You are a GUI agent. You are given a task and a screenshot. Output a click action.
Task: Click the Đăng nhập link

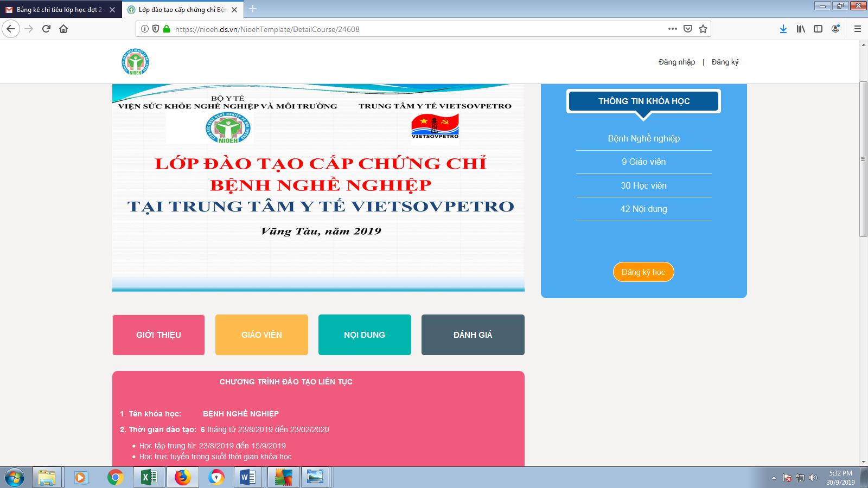pos(676,62)
